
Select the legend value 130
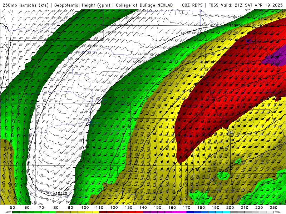click(129, 208)
